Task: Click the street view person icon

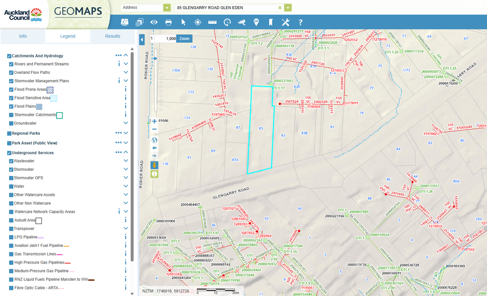Action: [x=155, y=165]
